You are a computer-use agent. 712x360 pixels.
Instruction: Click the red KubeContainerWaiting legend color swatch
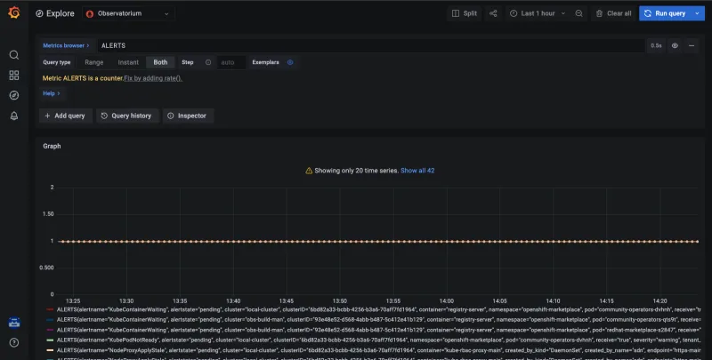(48, 310)
